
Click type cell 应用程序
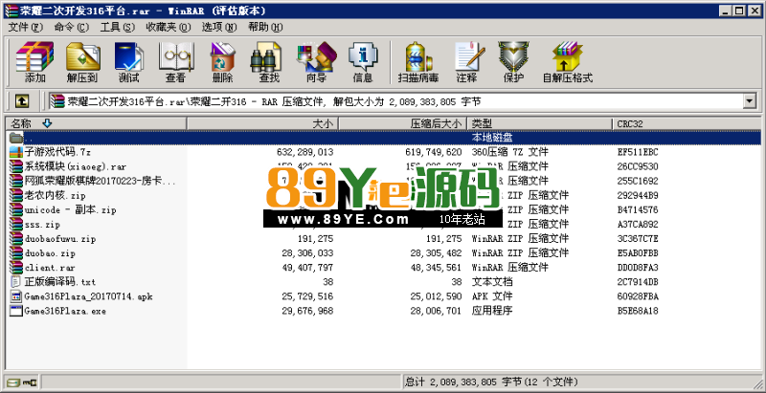[x=492, y=311]
